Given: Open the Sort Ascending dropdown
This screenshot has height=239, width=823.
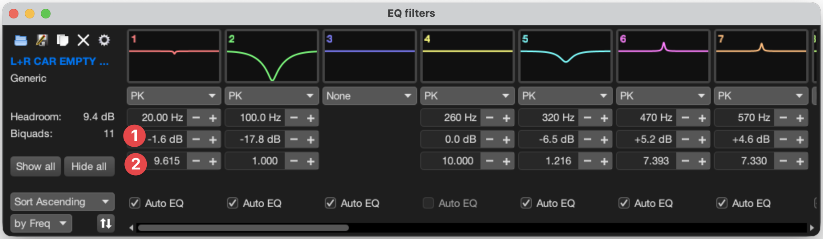Looking at the screenshot, I should 63,202.
